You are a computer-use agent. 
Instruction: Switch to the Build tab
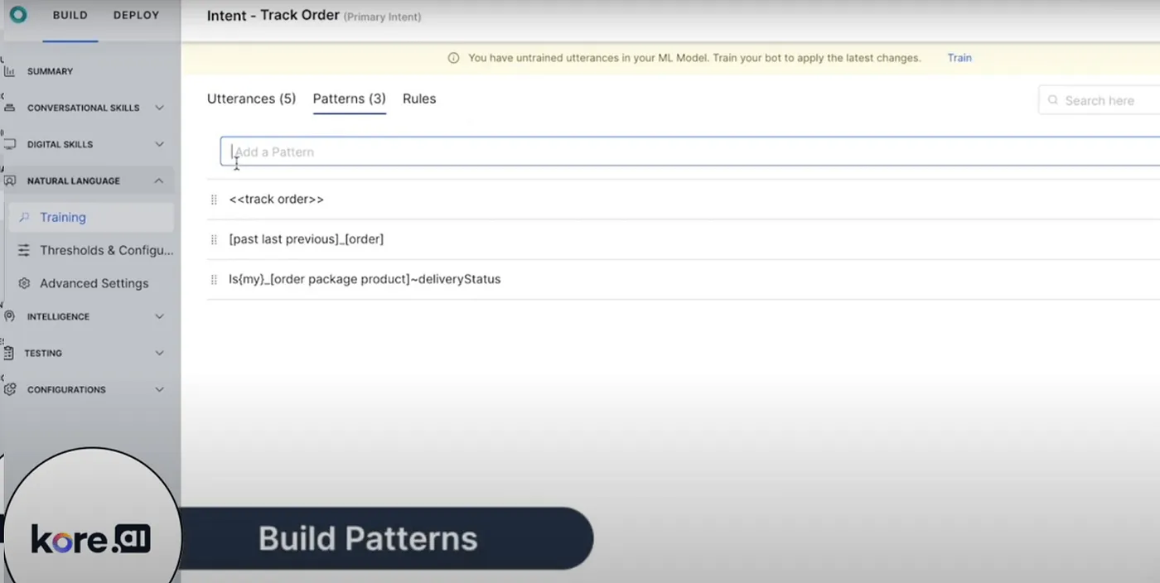(70, 15)
